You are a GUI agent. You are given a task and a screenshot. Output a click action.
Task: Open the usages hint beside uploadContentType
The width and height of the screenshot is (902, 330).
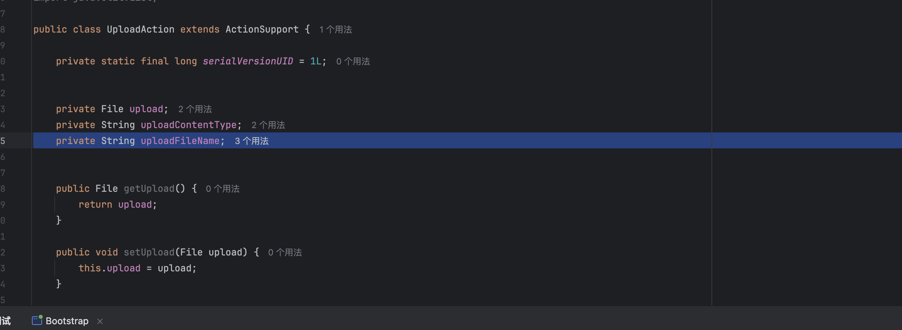(268, 125)
